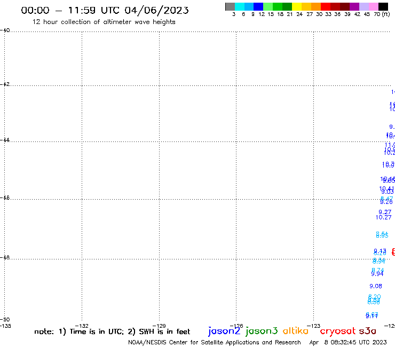395x347 pixels.
Task: Click the bright red swatch in the color scale
Action: [326, 6]
